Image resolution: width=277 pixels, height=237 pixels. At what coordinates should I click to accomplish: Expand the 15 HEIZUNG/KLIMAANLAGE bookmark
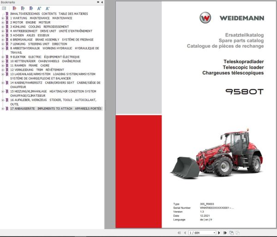point(3,91)
